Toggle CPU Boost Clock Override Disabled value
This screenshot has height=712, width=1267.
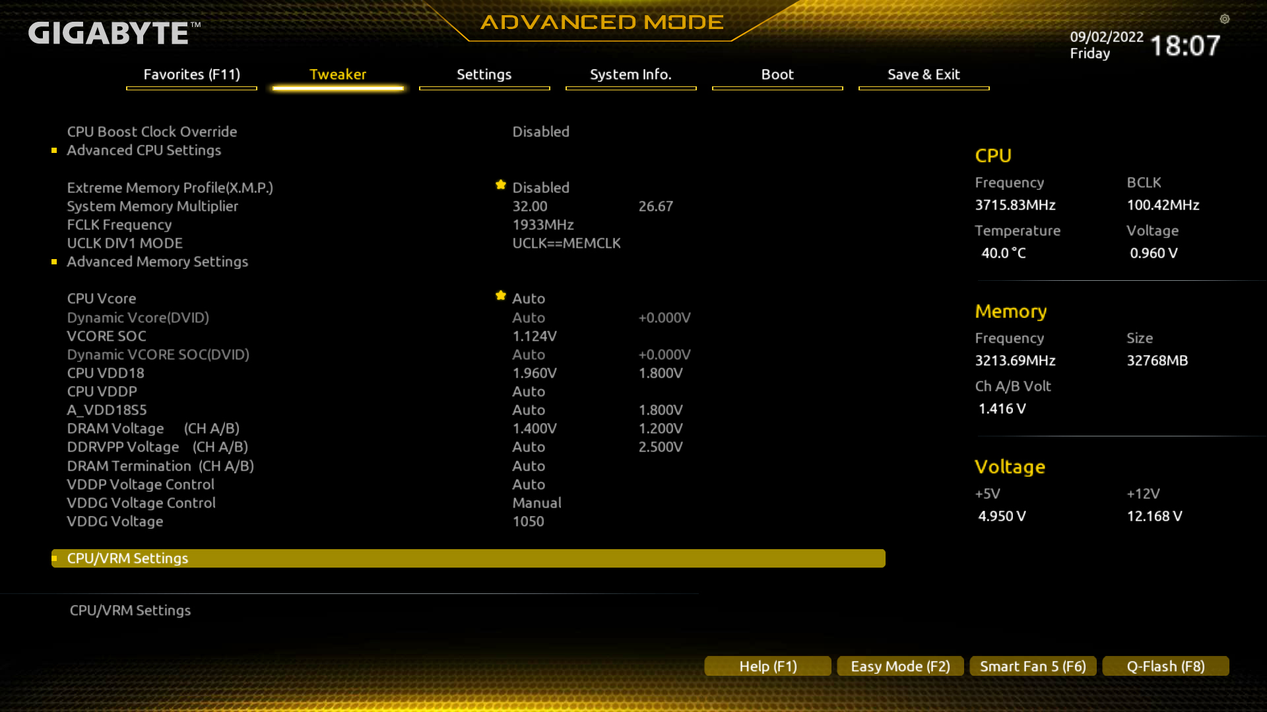point(540,132)
